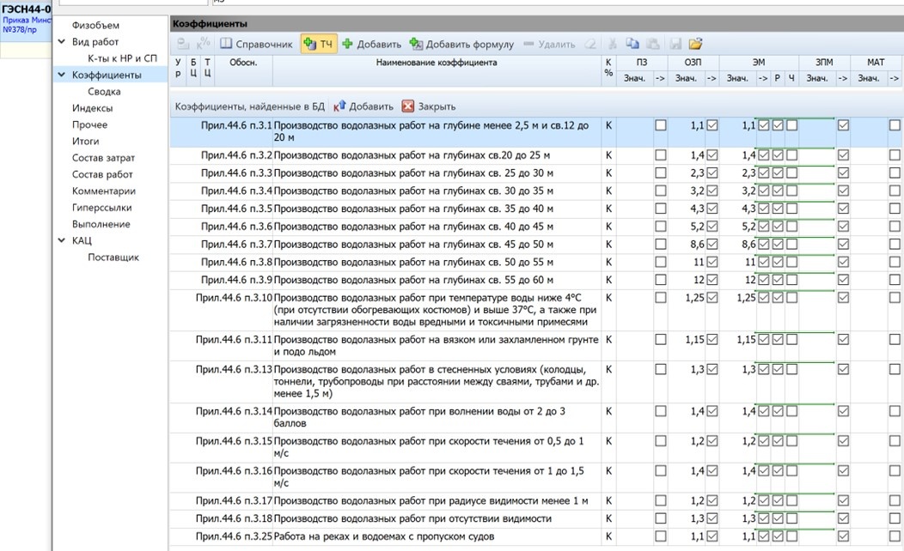Click the Удалить toolbar button
The image size is (904, 551).
pos(549,45)
